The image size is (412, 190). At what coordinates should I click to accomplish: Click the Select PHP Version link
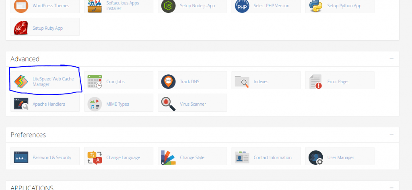270,6
